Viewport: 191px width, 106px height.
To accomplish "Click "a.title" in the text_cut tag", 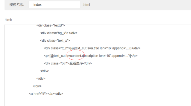I will tap(95, 48).
